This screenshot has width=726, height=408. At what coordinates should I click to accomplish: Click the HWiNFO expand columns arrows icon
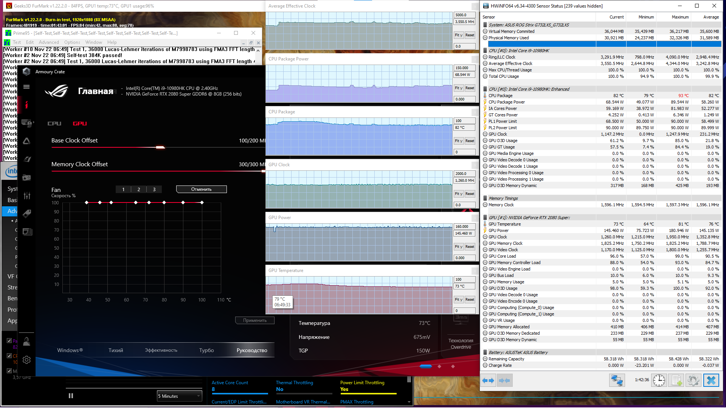[x=488, y=380]
